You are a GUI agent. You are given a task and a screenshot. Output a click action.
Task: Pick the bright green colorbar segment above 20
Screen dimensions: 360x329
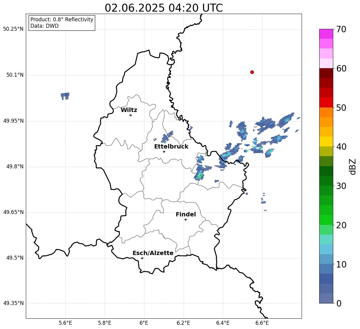[326, 220]
